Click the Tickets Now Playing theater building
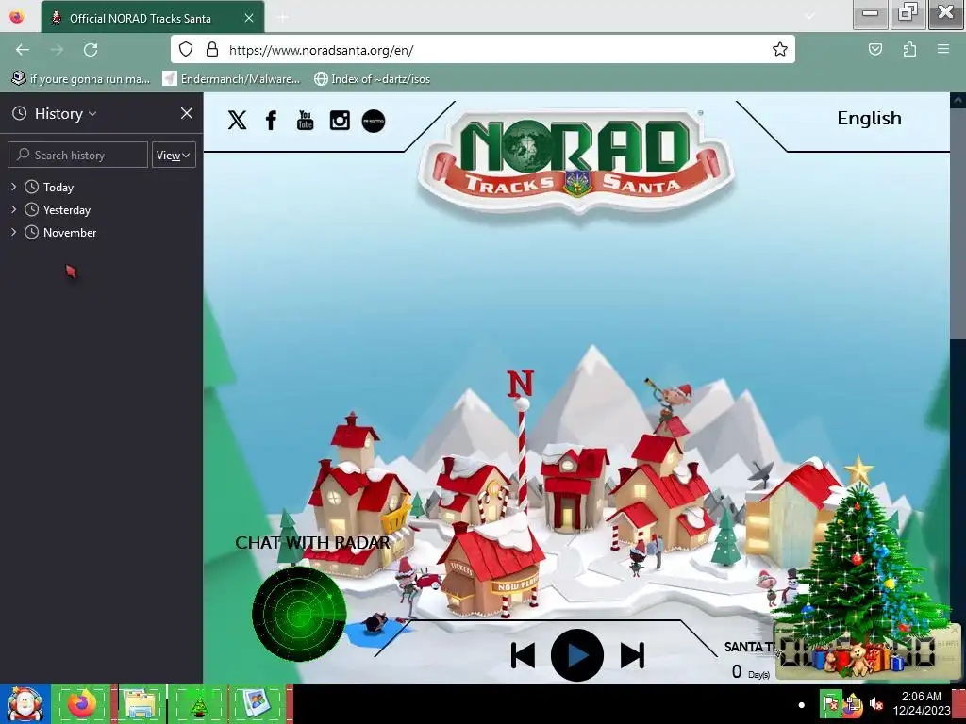The image size is (966, 724). pos(491,569)
